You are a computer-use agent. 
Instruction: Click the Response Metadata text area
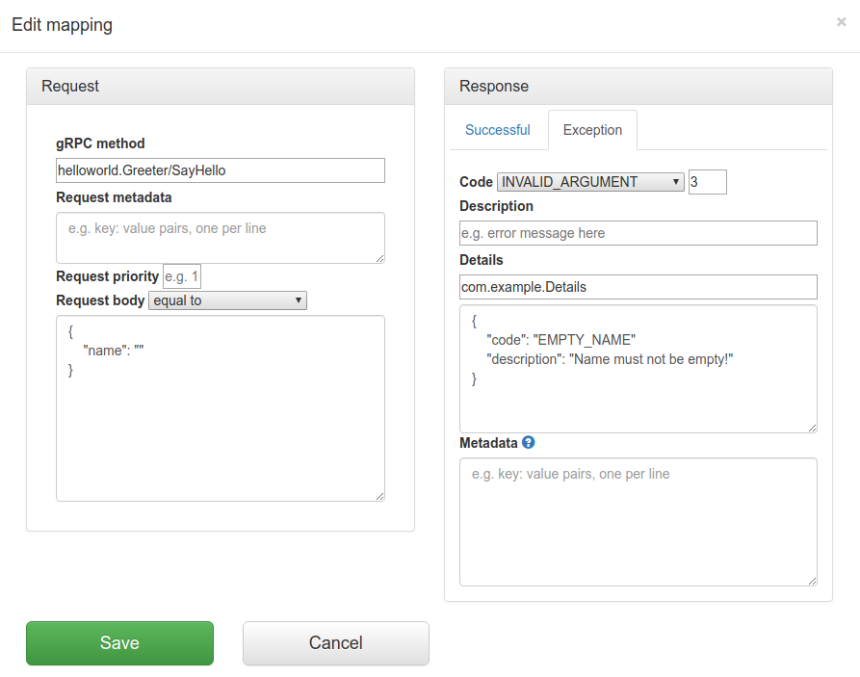pos(638,520)
